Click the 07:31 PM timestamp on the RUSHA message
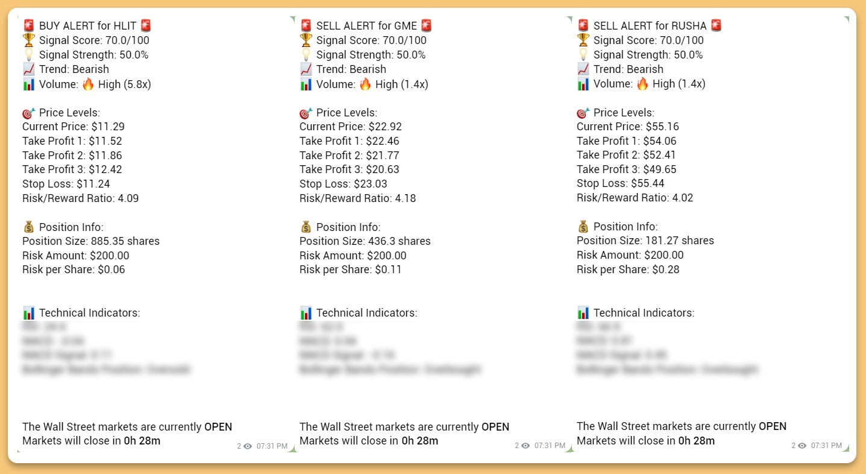866x474 pixels. coord(826,446)
